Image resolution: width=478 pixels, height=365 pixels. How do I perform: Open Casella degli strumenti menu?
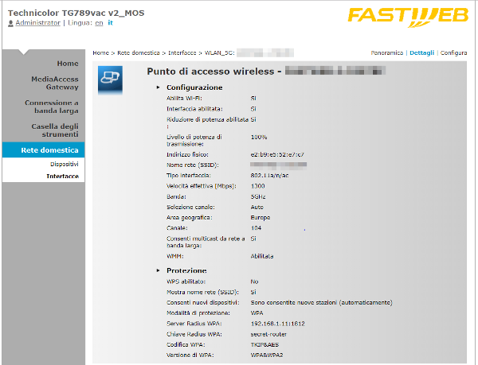54,130
